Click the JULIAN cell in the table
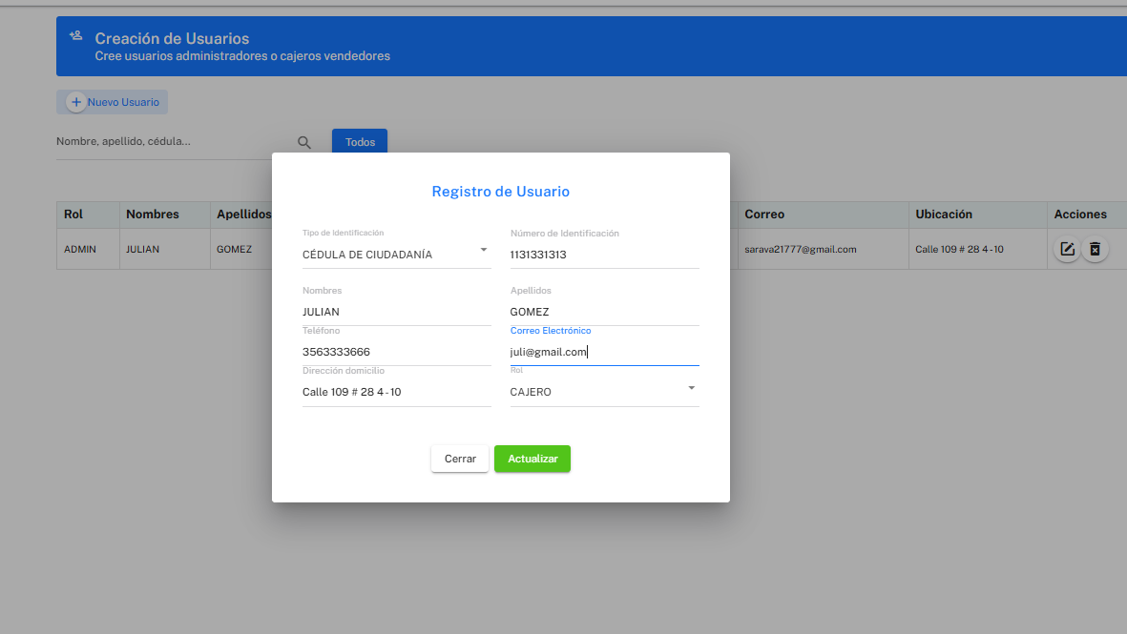 [165, 249]
